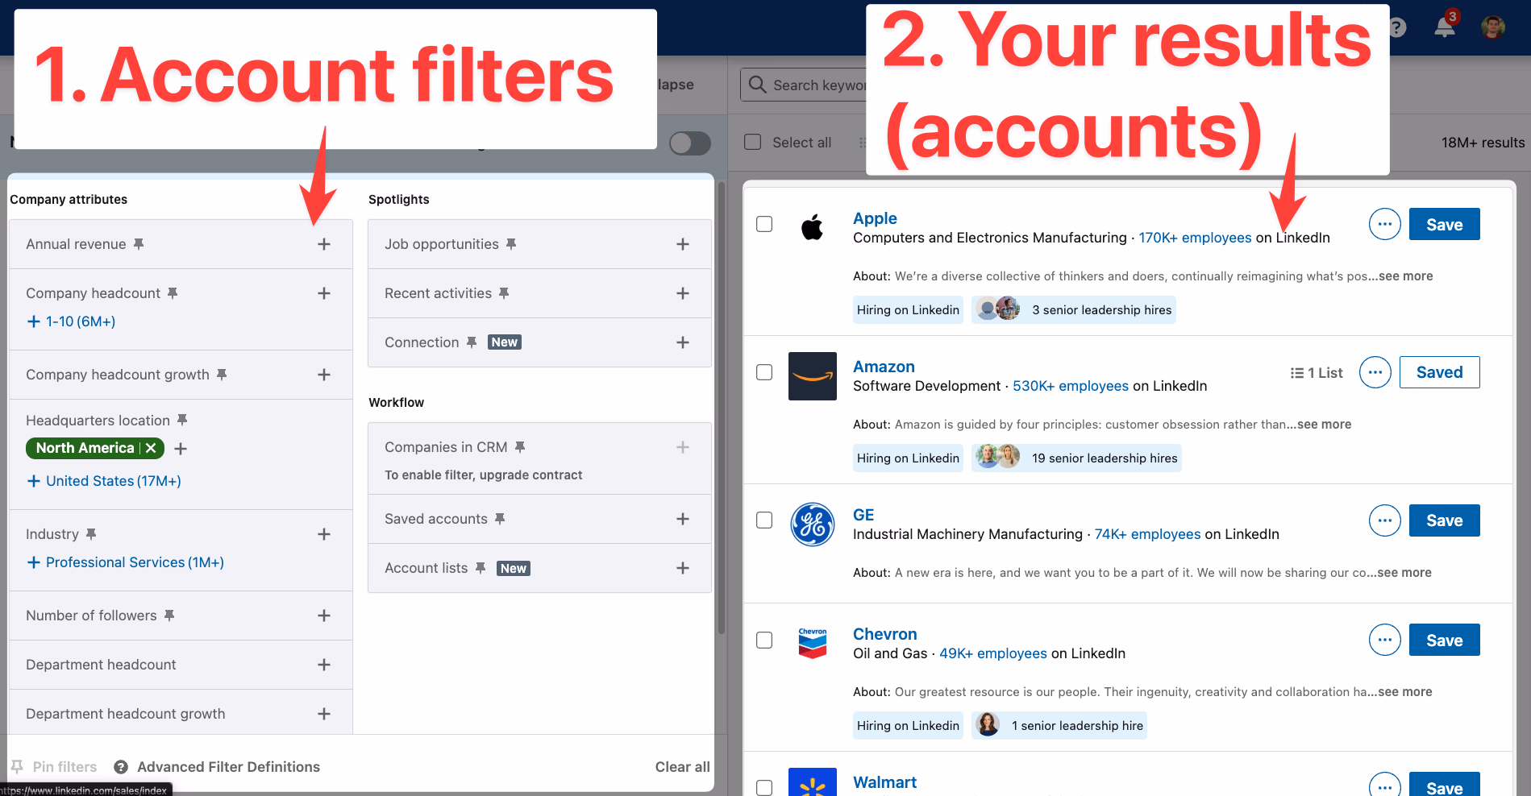Screen dimensions: 1531x796
Task: Expand the Industry filter
Action: click(324, 534)
